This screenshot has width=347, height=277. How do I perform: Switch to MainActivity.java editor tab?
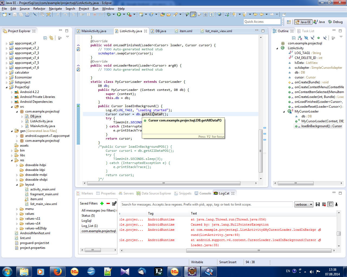click(94, 31)
